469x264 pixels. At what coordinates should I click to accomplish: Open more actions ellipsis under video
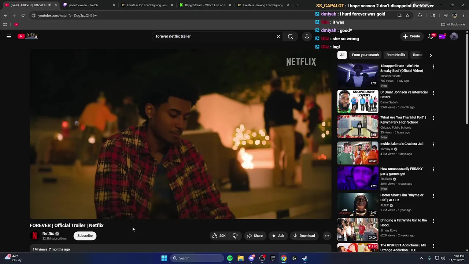(327, 236)
